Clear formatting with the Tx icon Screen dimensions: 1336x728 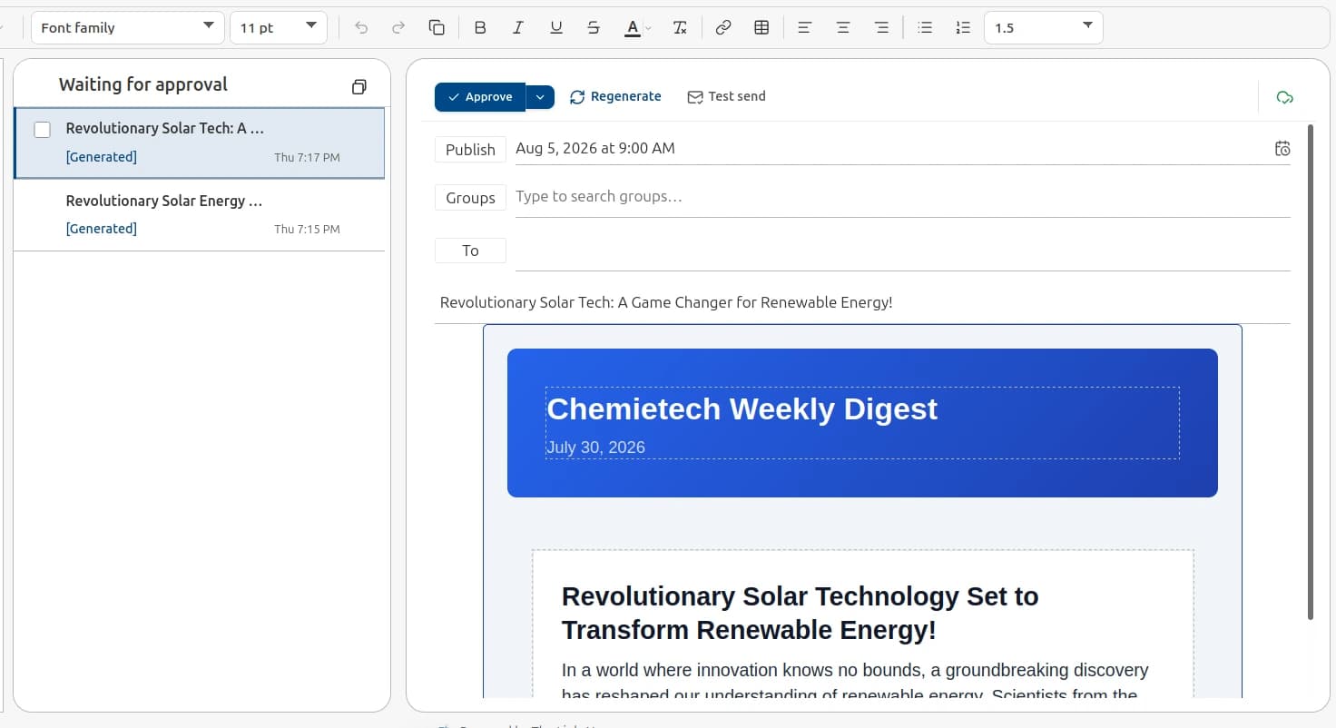[680, 28]
